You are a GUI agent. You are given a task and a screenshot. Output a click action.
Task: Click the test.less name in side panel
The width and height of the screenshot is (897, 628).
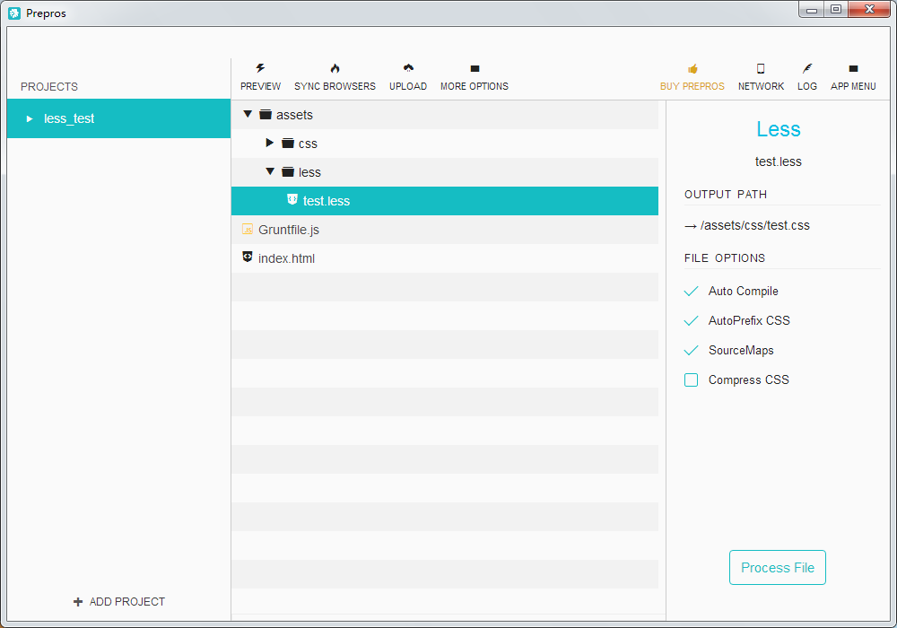click(778, 161)
